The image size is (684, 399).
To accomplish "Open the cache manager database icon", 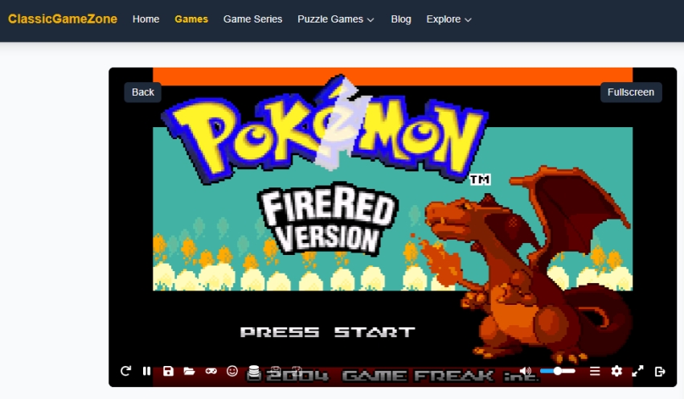I will coord(253,372).
